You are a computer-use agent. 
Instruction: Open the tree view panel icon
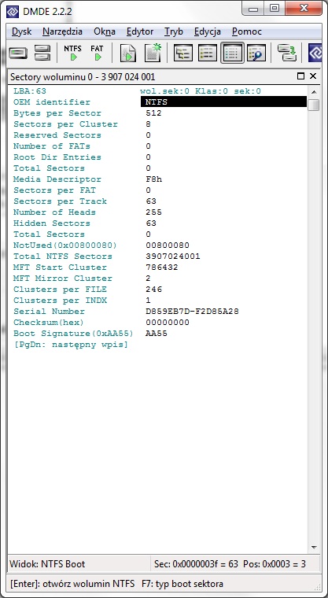[x=183, y=53]
